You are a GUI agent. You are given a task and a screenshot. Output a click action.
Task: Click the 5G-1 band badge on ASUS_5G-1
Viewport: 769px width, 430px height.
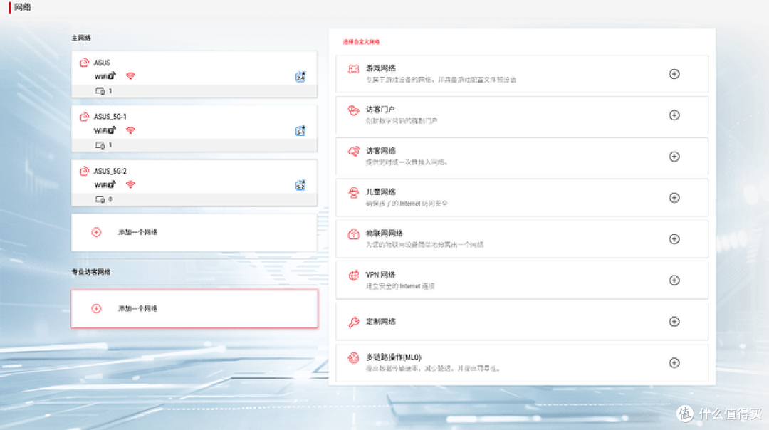pos(300,131)
